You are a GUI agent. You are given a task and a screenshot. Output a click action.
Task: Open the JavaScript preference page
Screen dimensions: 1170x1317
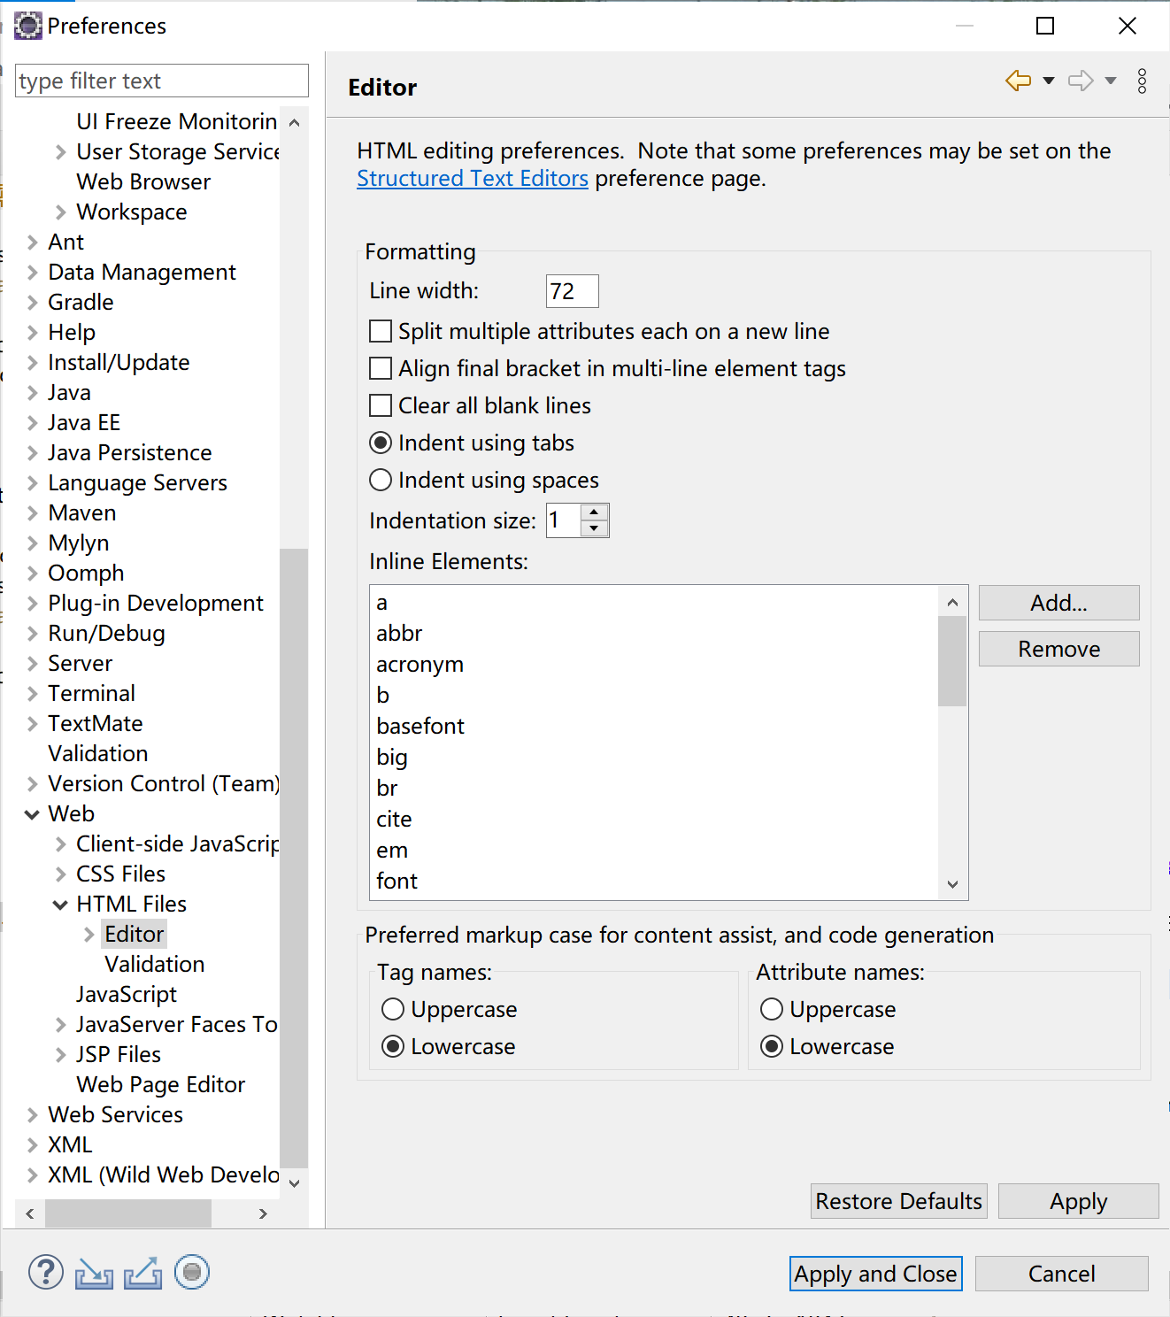tap(127, 994)
